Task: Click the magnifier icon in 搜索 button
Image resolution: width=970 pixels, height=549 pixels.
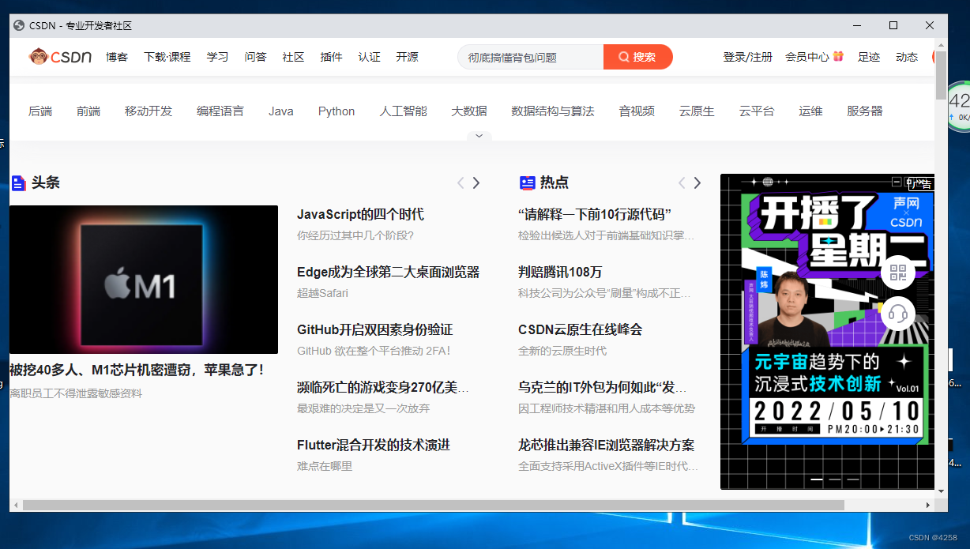Action: click(624, 57)
